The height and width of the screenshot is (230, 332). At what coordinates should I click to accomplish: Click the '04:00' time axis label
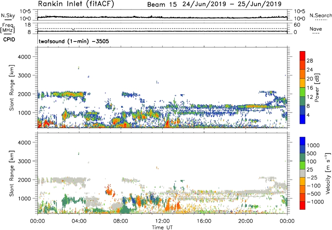click(x=79, y=221)
